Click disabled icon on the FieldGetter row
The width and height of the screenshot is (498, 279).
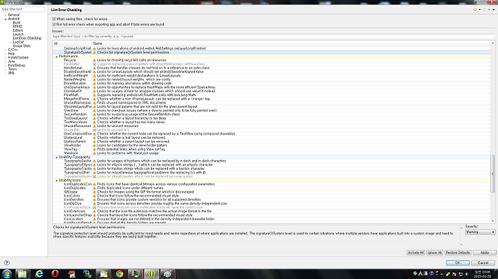pos(94,64)
